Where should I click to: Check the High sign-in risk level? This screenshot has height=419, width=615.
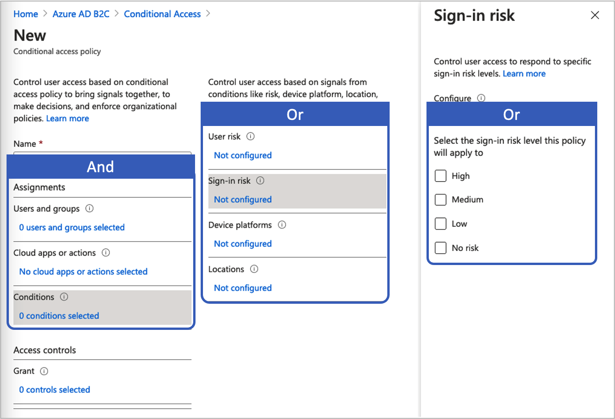[x=440, y=176]
